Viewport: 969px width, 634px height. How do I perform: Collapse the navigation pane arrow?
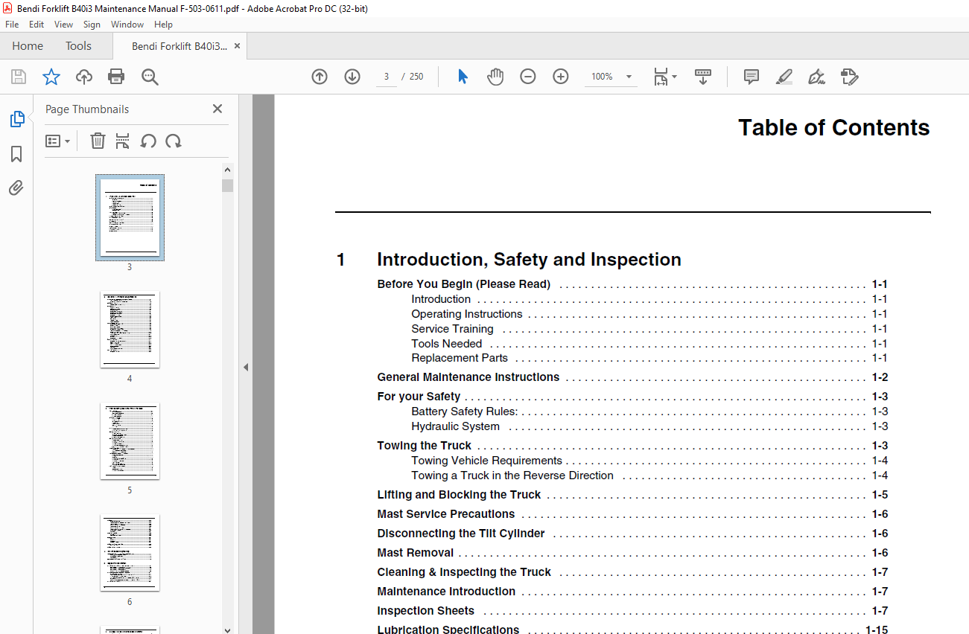pos(245,367)
